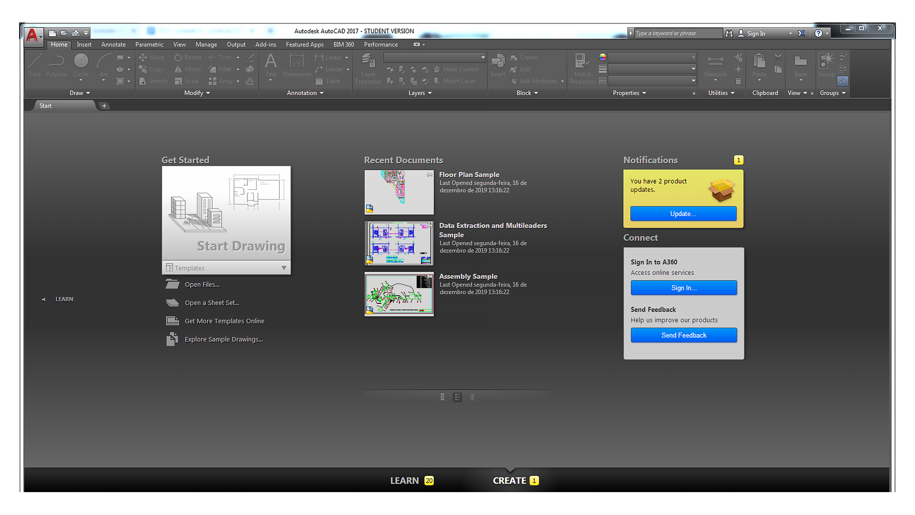Click the Make Current layer tool
Image resolution: width=915 pixels, height=515 pixels.
pyautogui.click(x=456, y=69)
